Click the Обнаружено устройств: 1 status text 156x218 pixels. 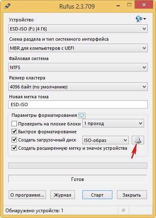click(x=35, y=211)
